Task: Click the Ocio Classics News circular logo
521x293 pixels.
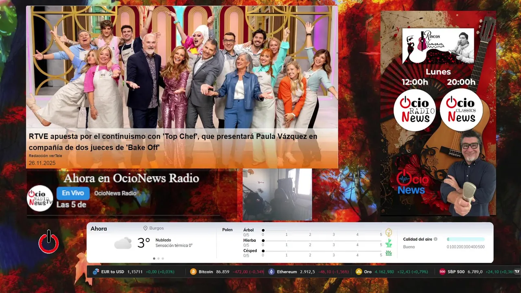Action: [x=461, y=110]
